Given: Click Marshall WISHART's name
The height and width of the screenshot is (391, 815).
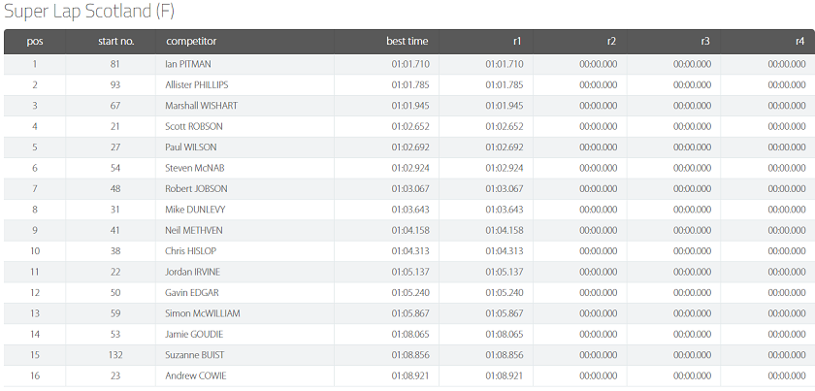Looking at the screenshot, I should pos(201,106).
